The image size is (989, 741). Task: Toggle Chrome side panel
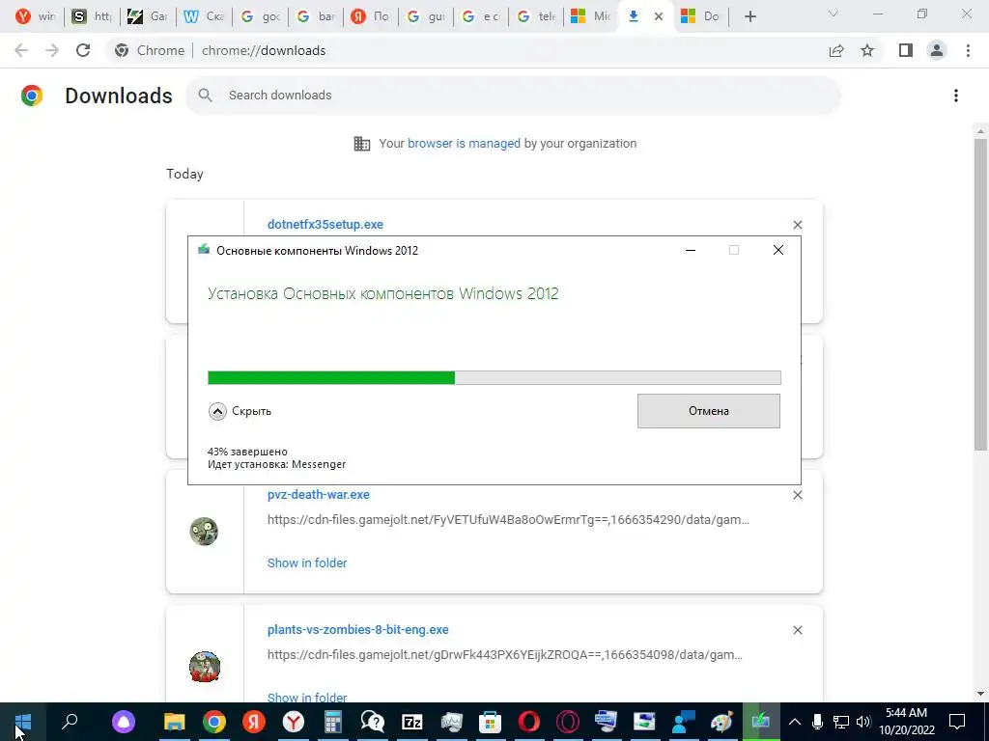906,50
